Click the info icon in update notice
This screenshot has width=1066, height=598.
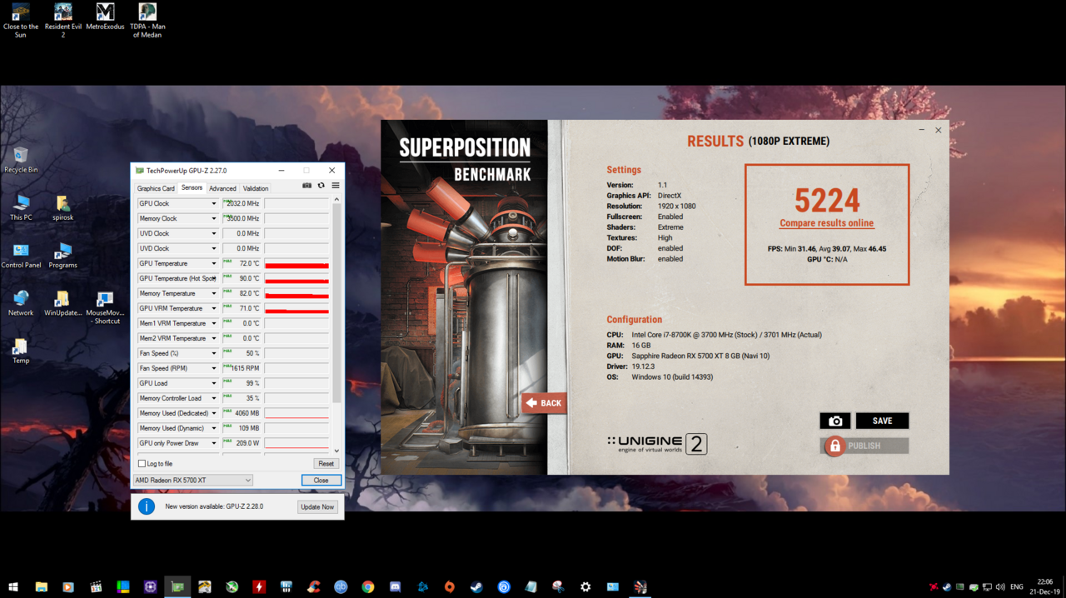click(147, 506)
